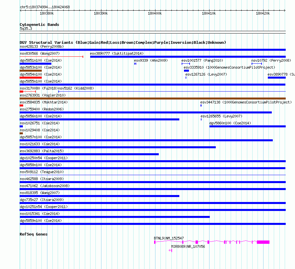295x269 pixels.
Task: Click the dgv5859n100 (Coe2014) label
Action: [x=41, y=221]
